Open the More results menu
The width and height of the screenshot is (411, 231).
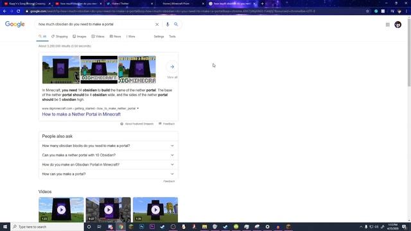coord(131,37)
